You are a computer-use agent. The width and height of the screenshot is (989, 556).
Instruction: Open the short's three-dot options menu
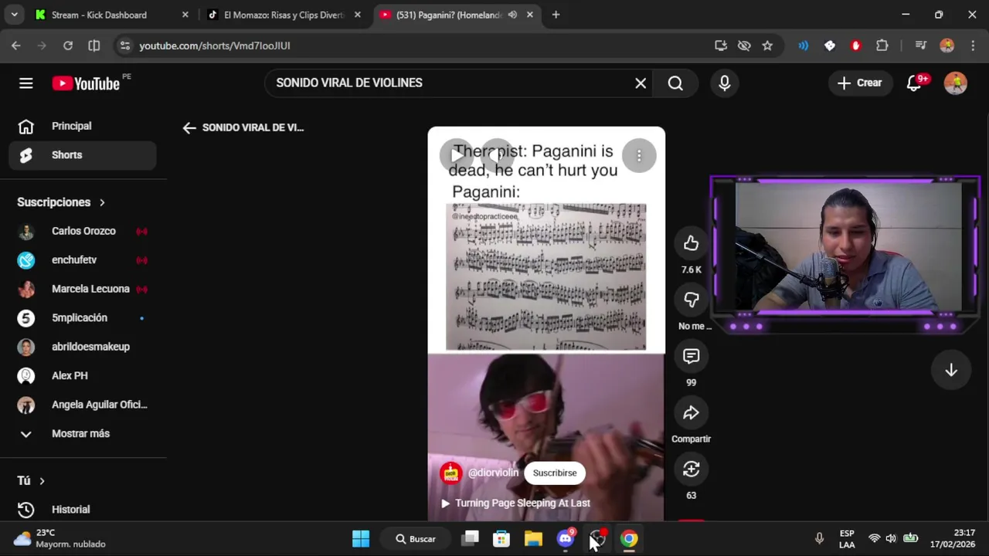[639, 156]
